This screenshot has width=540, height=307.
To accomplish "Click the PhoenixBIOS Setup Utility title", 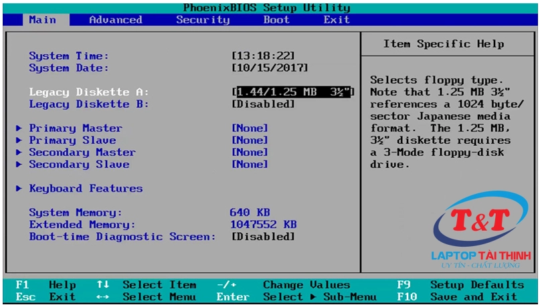I will pos(266,8).
